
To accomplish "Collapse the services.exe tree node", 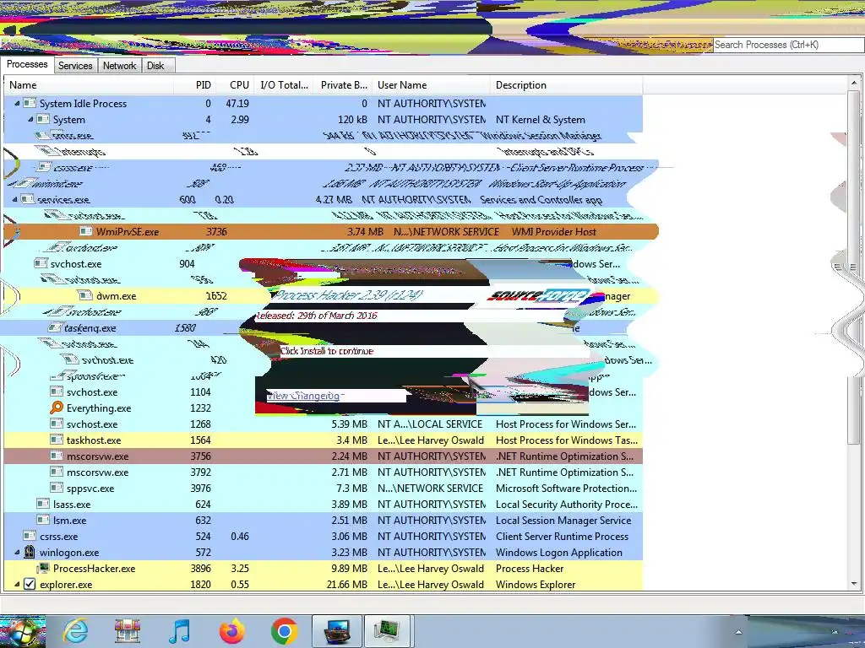I will [x=15, y=199].
